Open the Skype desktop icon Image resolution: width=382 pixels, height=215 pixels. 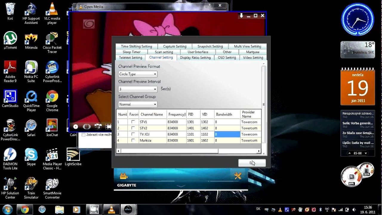31,157
